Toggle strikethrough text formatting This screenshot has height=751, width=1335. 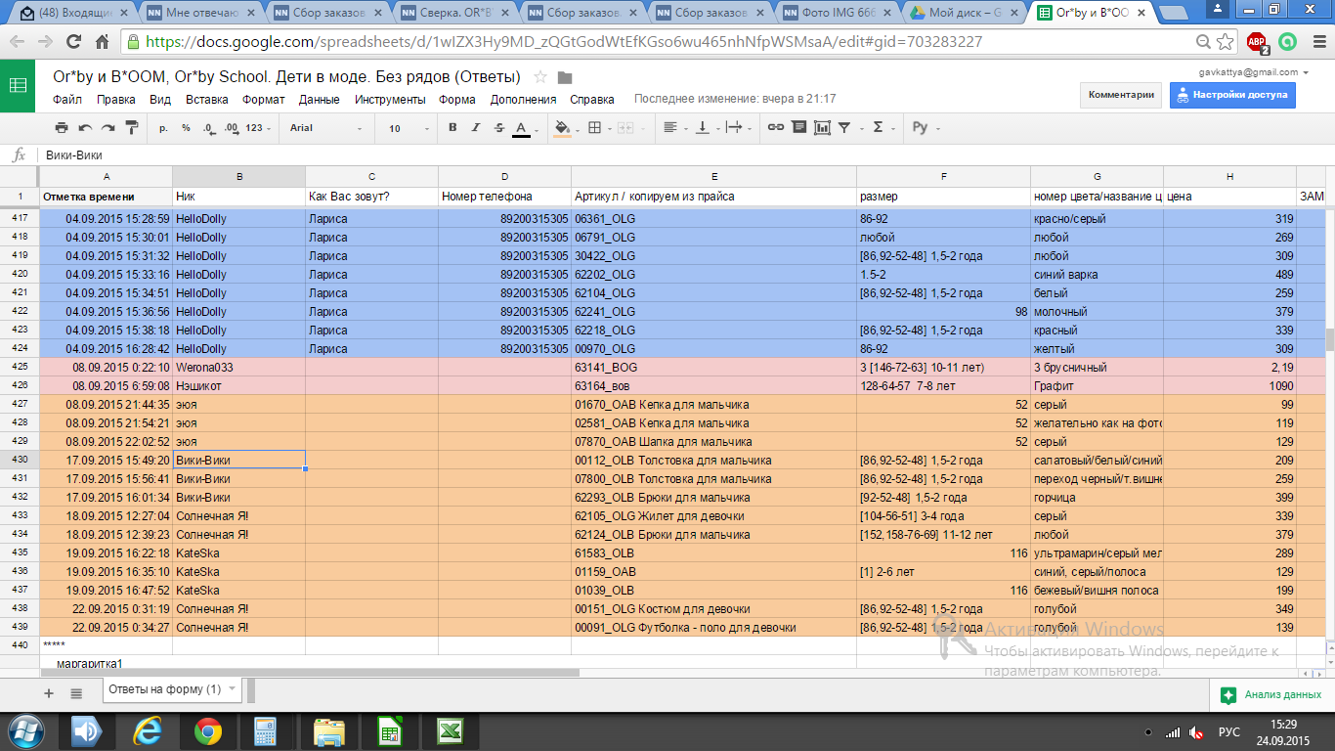point(499,128)
